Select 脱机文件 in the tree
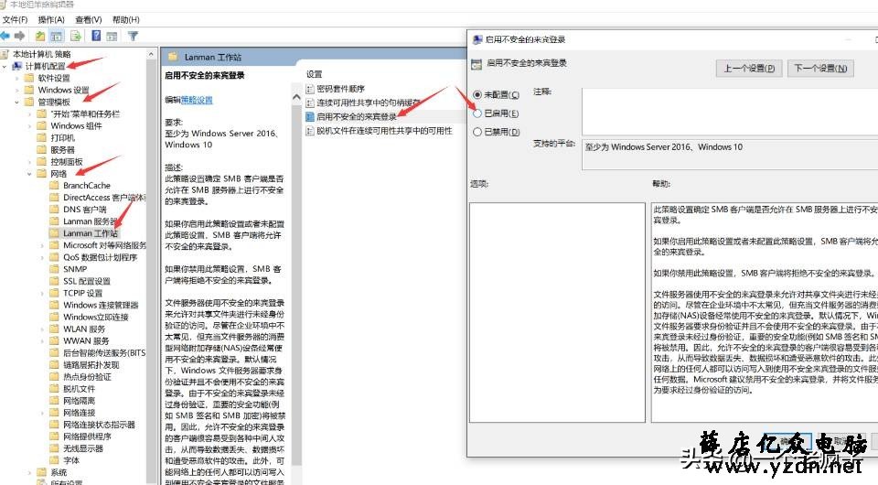The image size is (878, 485). (x=79, y=389)
